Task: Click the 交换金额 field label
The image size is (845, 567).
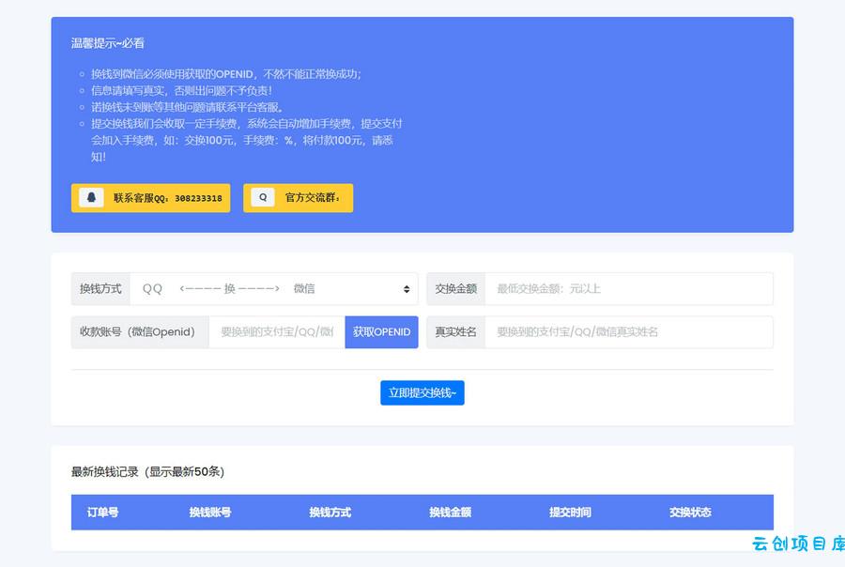Action: click(x=456, y=289)
